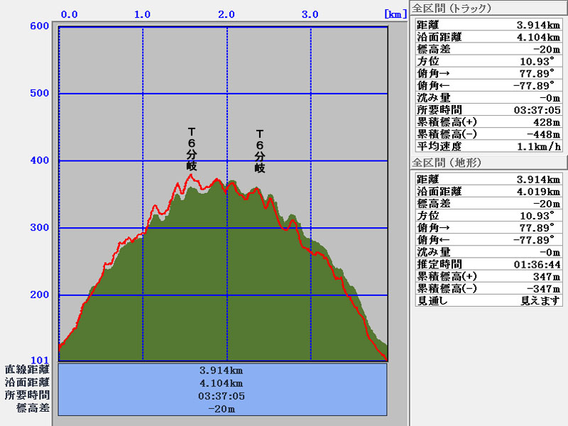
Task: Click the 平均速度 1.1km/h row
Action: pyautogui.click(x=488, y=146)
